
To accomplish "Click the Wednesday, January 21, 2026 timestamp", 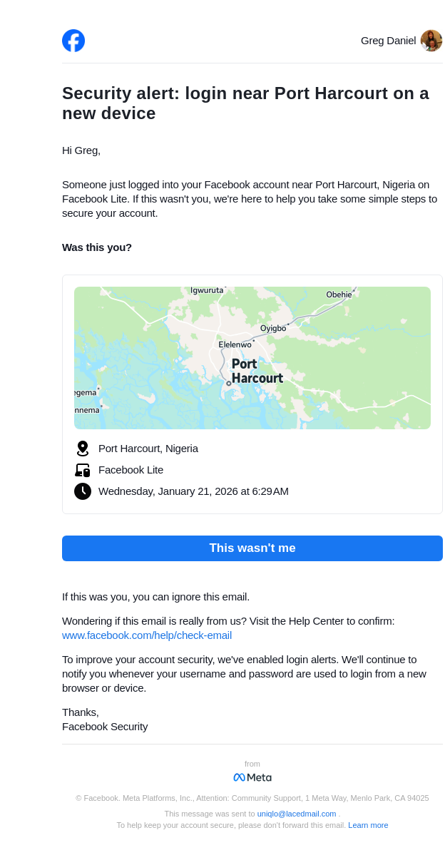I will pyautogui.click(x=193, y=491).
